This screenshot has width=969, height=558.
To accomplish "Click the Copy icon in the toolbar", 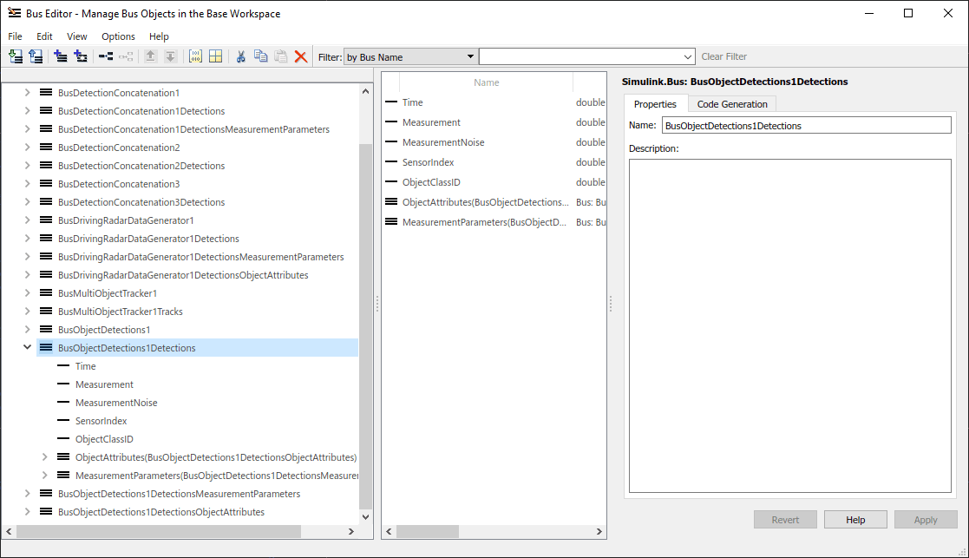I will [261, 56].
